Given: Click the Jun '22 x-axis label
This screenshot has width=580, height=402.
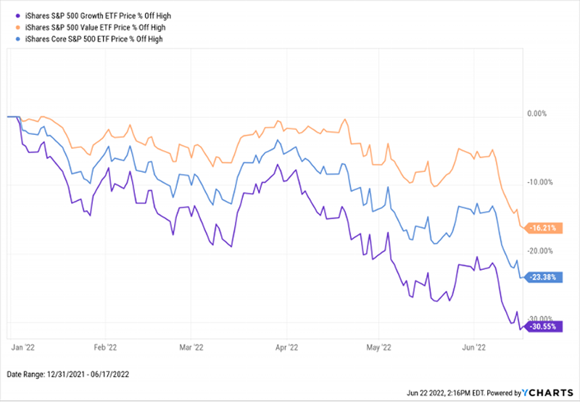Looking at the screenshot, I should point(473,348).
